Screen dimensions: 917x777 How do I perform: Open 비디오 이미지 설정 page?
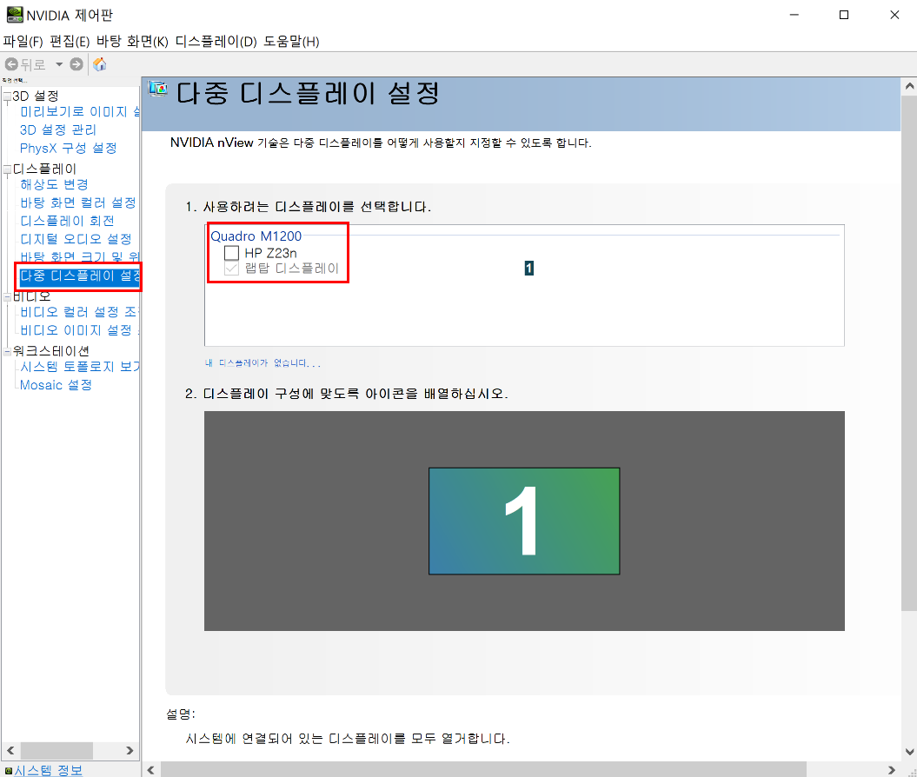coord(80,330)
